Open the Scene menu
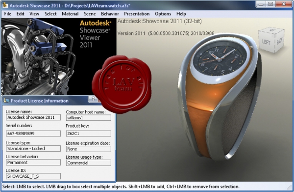This screenshot has width=294, height=192. tap(90, 14)
